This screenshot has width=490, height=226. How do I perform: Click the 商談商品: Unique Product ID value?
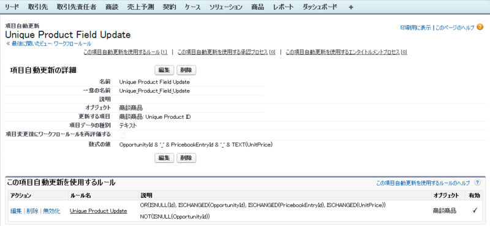tap(155, 117)
